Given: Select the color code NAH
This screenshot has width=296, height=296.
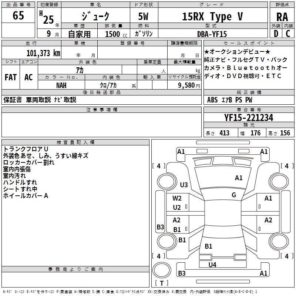Looking at the screenshot, I should click(x=61, y=85).
